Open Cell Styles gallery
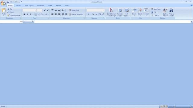Viewport: 193px width, 108px height. (x=127, y=12)
